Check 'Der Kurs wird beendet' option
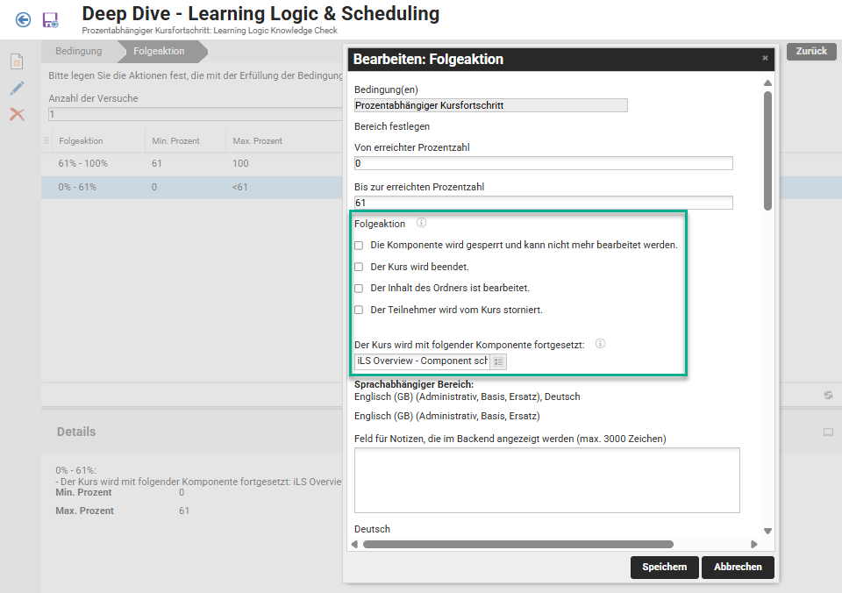The width and height of the screenshot is (842, 593). tap(358, 267)
